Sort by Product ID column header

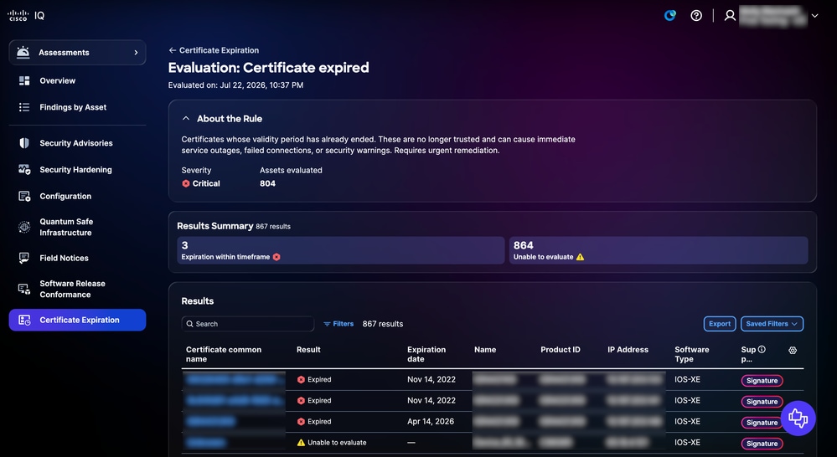coord(561,350)
